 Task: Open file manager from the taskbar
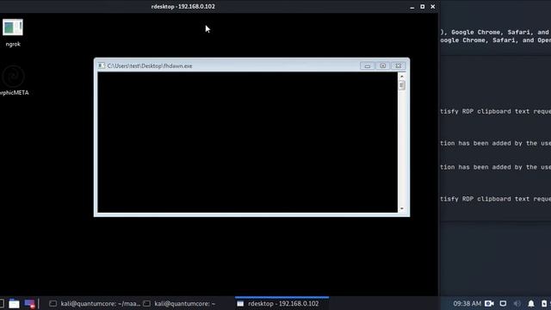pyautogui.click(x=14, y=303)
